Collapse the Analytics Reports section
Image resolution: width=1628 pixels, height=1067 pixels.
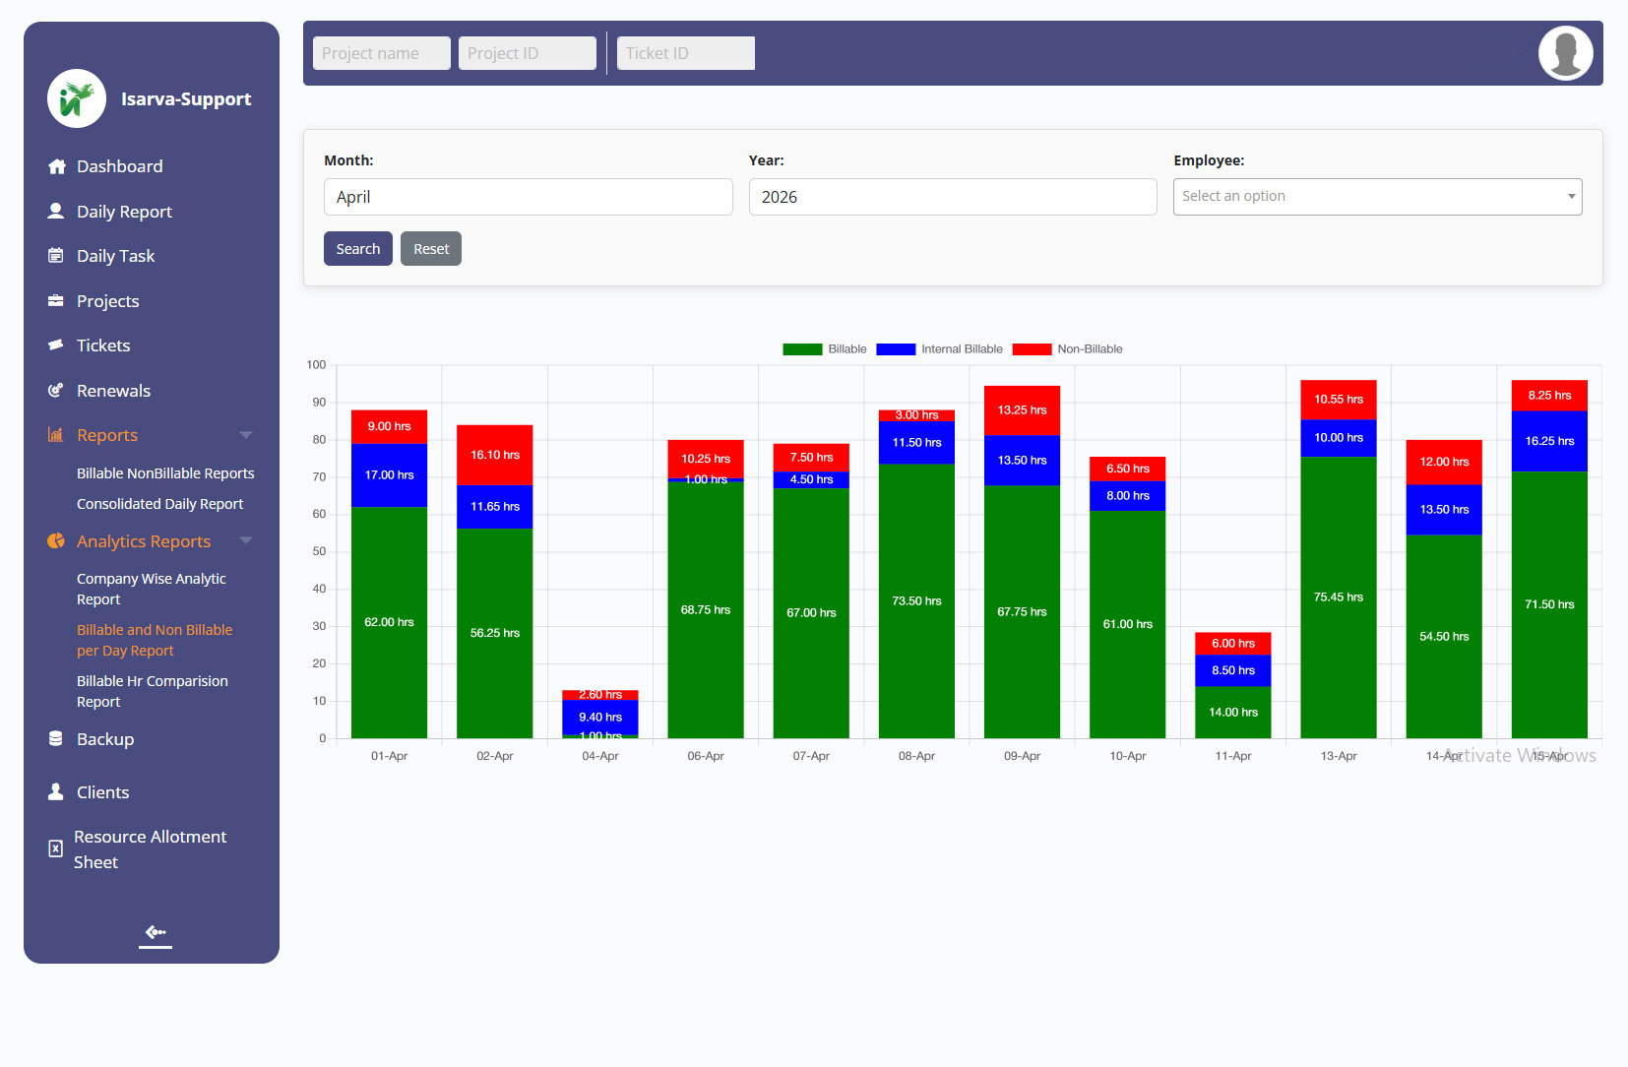[x=246, y=541]
